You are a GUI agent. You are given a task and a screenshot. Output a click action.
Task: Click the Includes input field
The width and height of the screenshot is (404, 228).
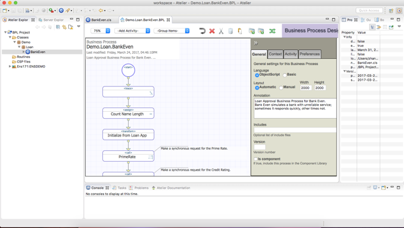tap(295, 130)
